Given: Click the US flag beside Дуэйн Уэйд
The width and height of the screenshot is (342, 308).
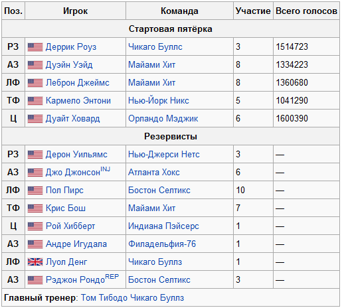Looking at the screenshot, I should [x=35, y=65].
